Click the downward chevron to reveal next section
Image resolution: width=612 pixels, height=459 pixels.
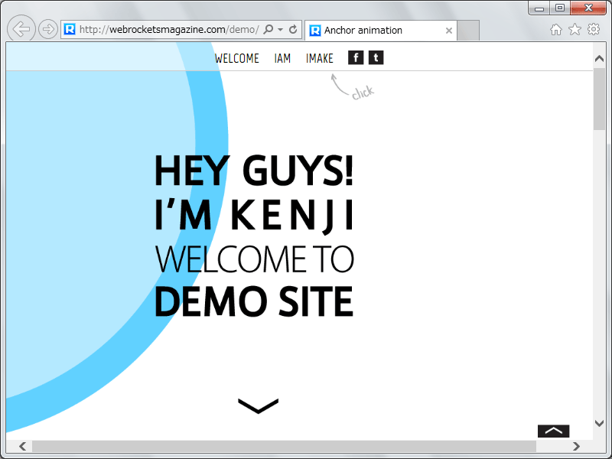coord(258,405)
